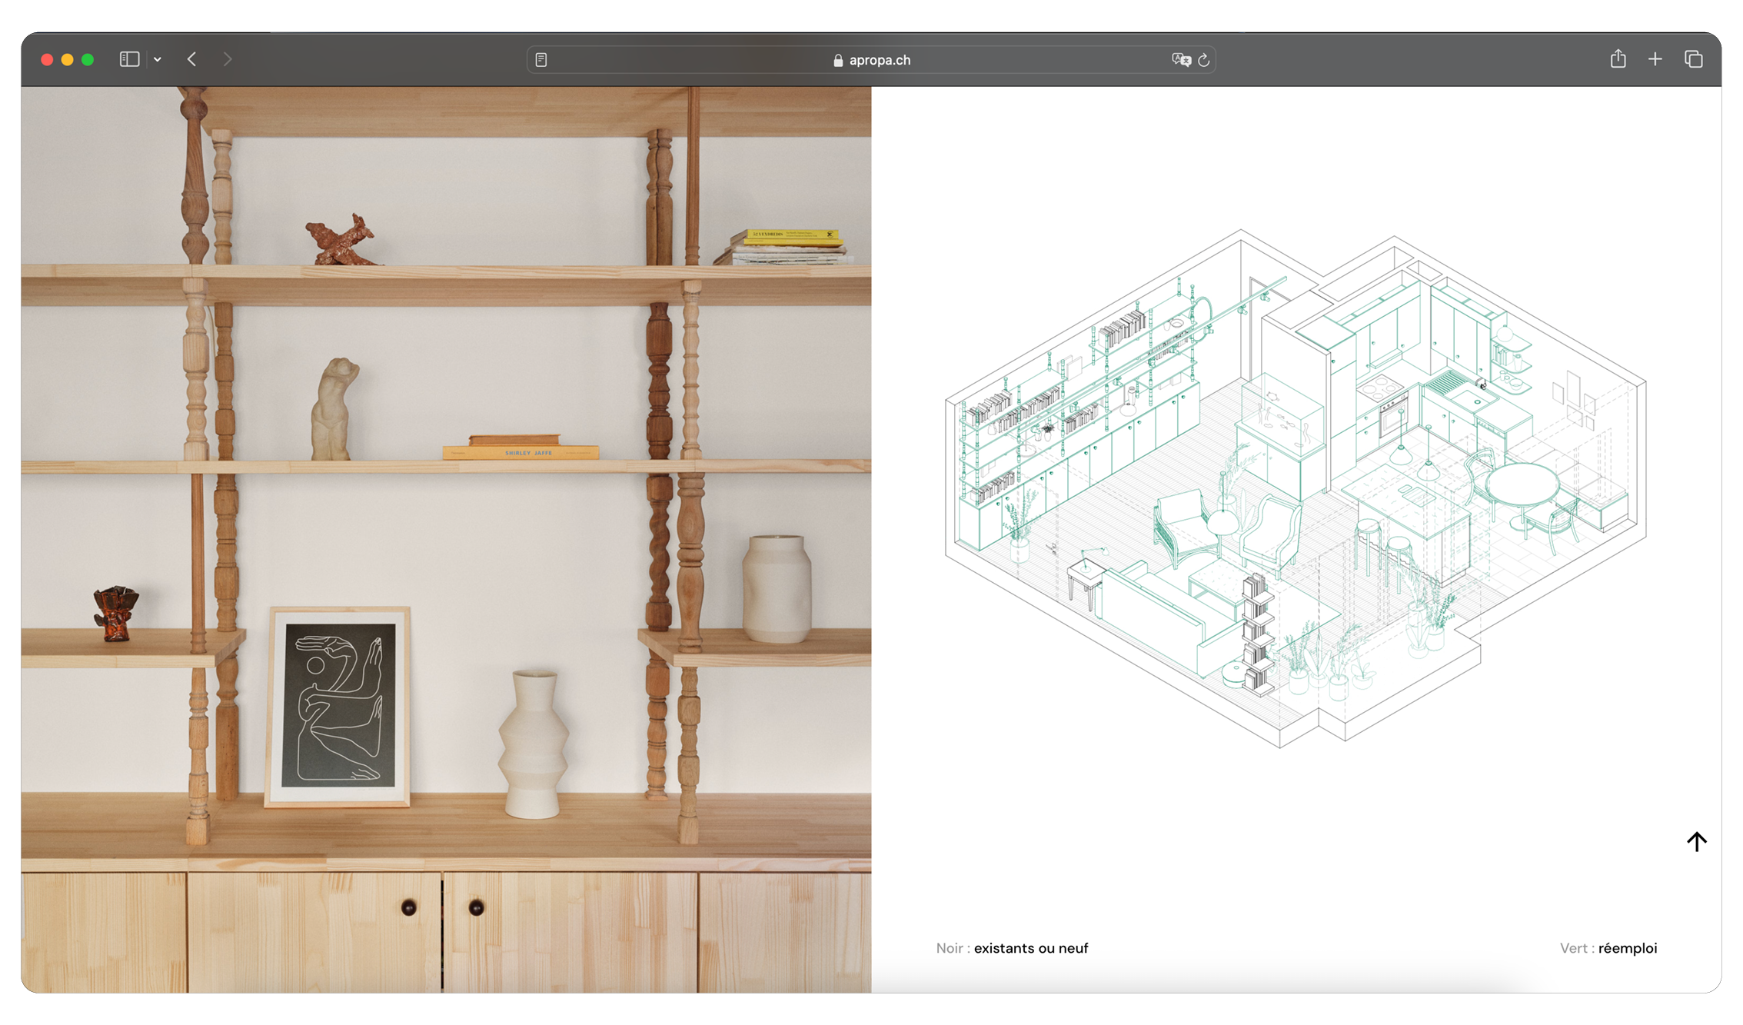This screenshot has height=1025, width=1743.
Task: Go forward to the next page
Action: pos(227,59)
